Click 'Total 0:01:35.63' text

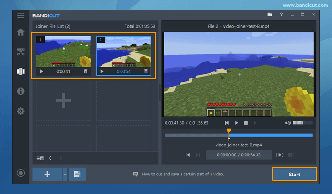click(x=140, y=26)
